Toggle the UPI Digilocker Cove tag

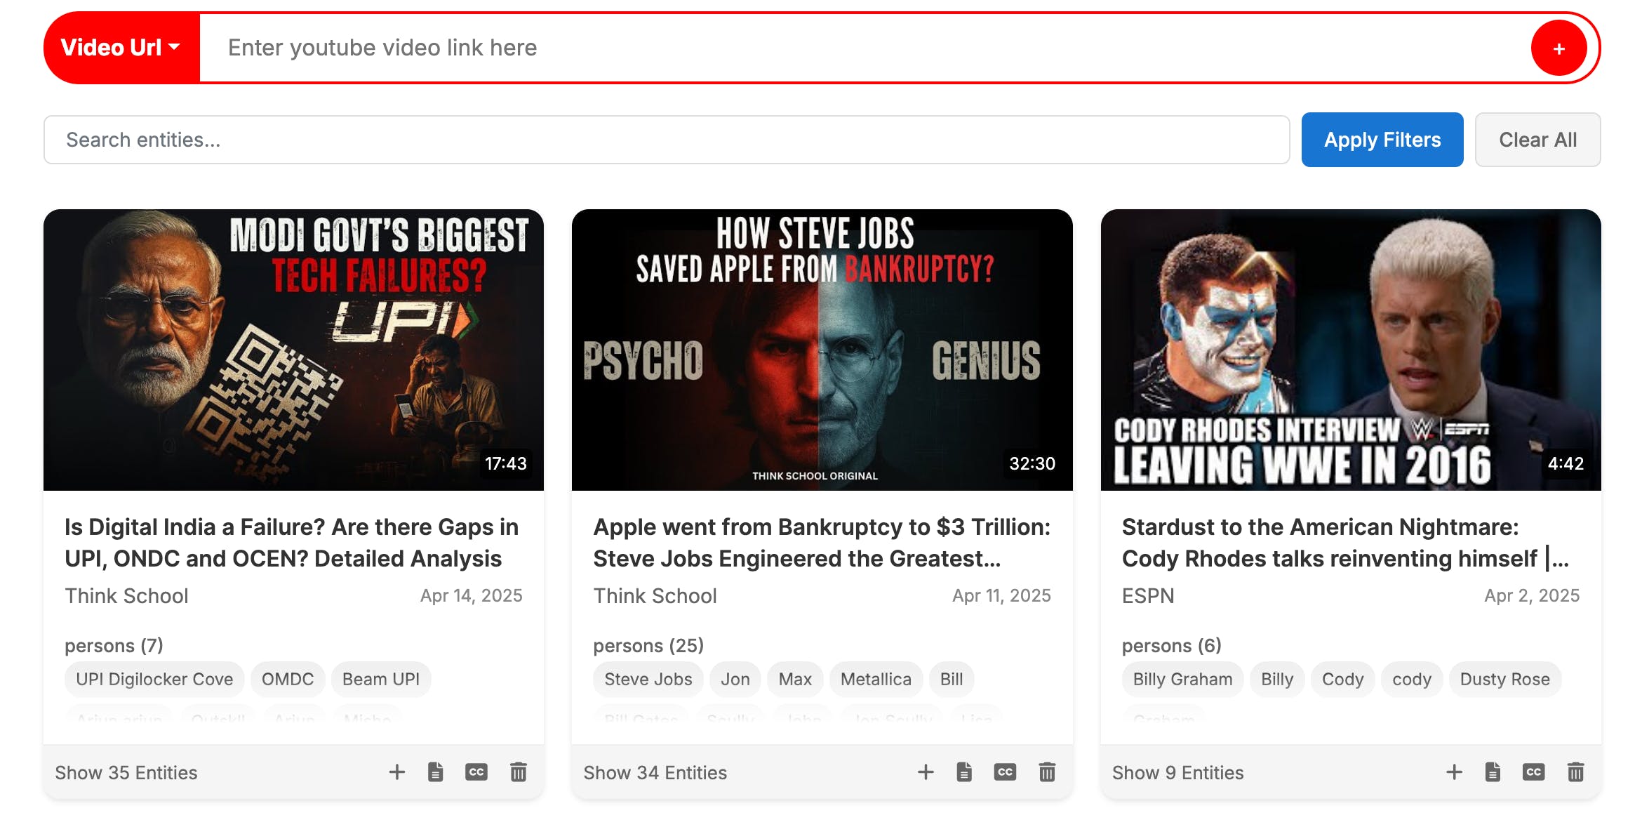point(154,679)
